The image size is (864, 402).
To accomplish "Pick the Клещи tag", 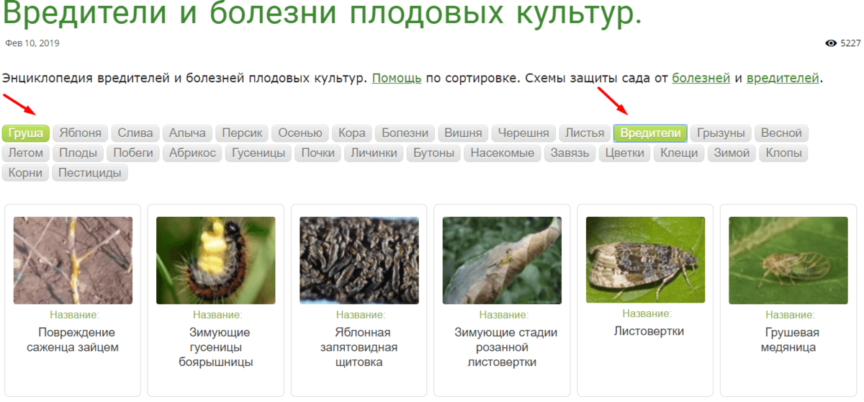I will pyautogui.click(x=679, y=153).
